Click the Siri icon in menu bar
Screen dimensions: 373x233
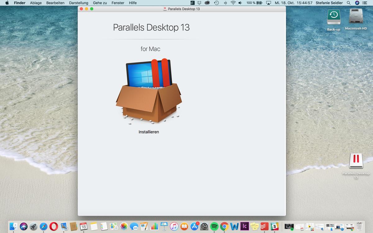pos(357,3)
